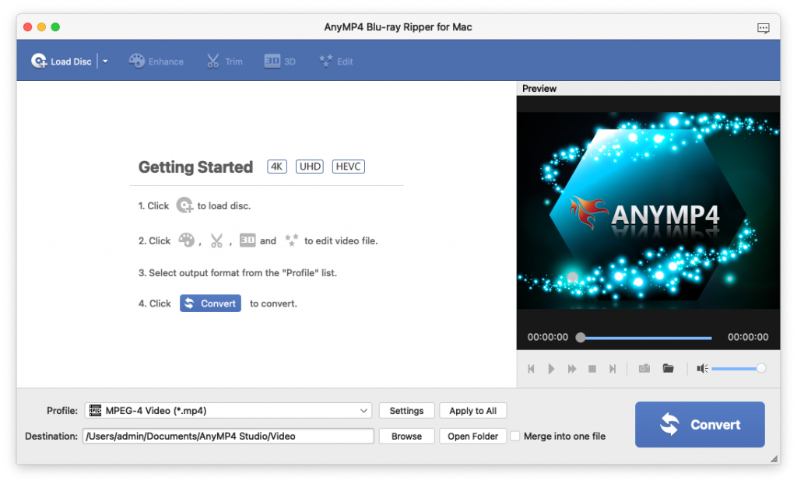Open the Edit effects tool

[336, 61]
